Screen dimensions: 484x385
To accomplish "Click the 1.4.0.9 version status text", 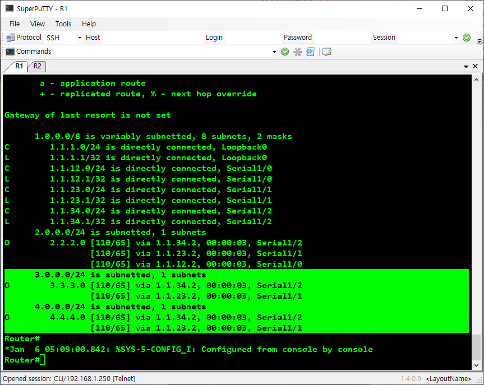I will (411, 378).
